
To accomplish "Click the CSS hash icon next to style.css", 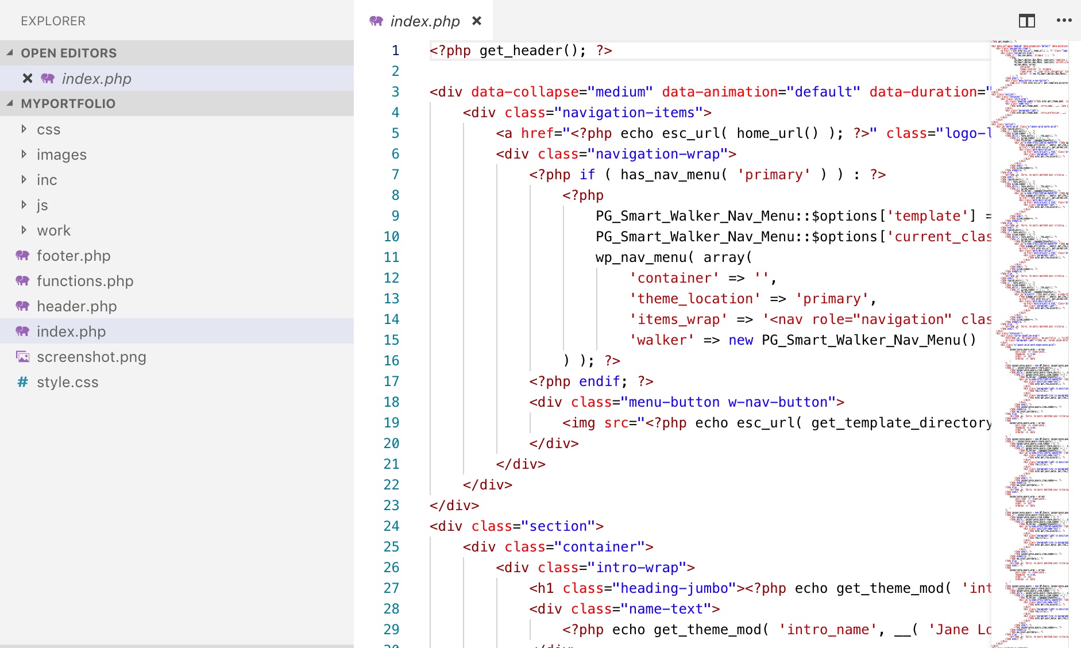I will [x=23, y=382].
